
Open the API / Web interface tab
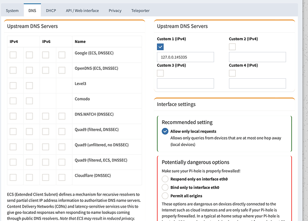[83, 10]
